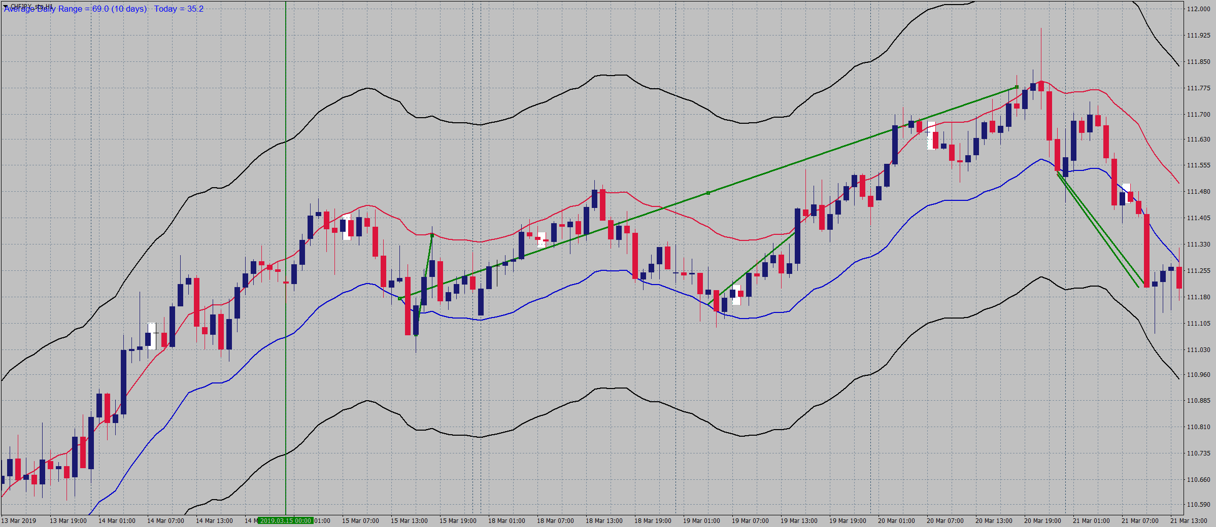Screen dimensions: 1216x527
Task: Click the '18 Mar 13:00' time axis label
Action: (x=604, y=521)
